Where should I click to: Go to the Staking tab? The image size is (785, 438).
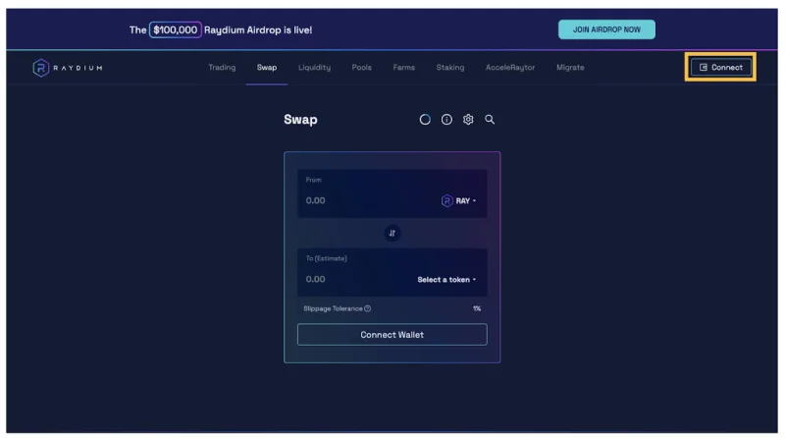(x=450, y=67)
